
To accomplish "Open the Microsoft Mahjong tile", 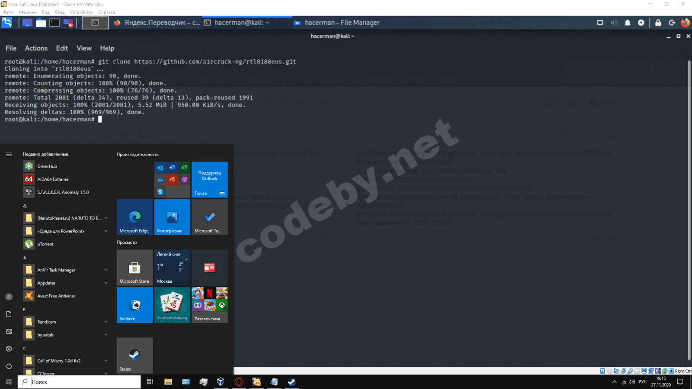I will click(x=172, y=305).
